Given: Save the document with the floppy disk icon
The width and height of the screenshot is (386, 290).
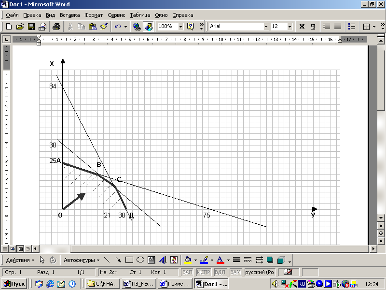Looking at the screenshot, I should [31, 27].
